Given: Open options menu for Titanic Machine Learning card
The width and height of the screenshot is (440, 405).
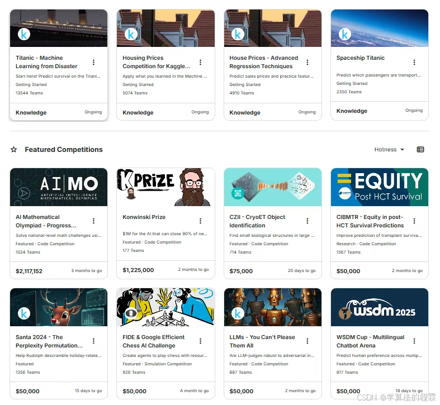Looking at the screenshot, I should tap(93, 62).
